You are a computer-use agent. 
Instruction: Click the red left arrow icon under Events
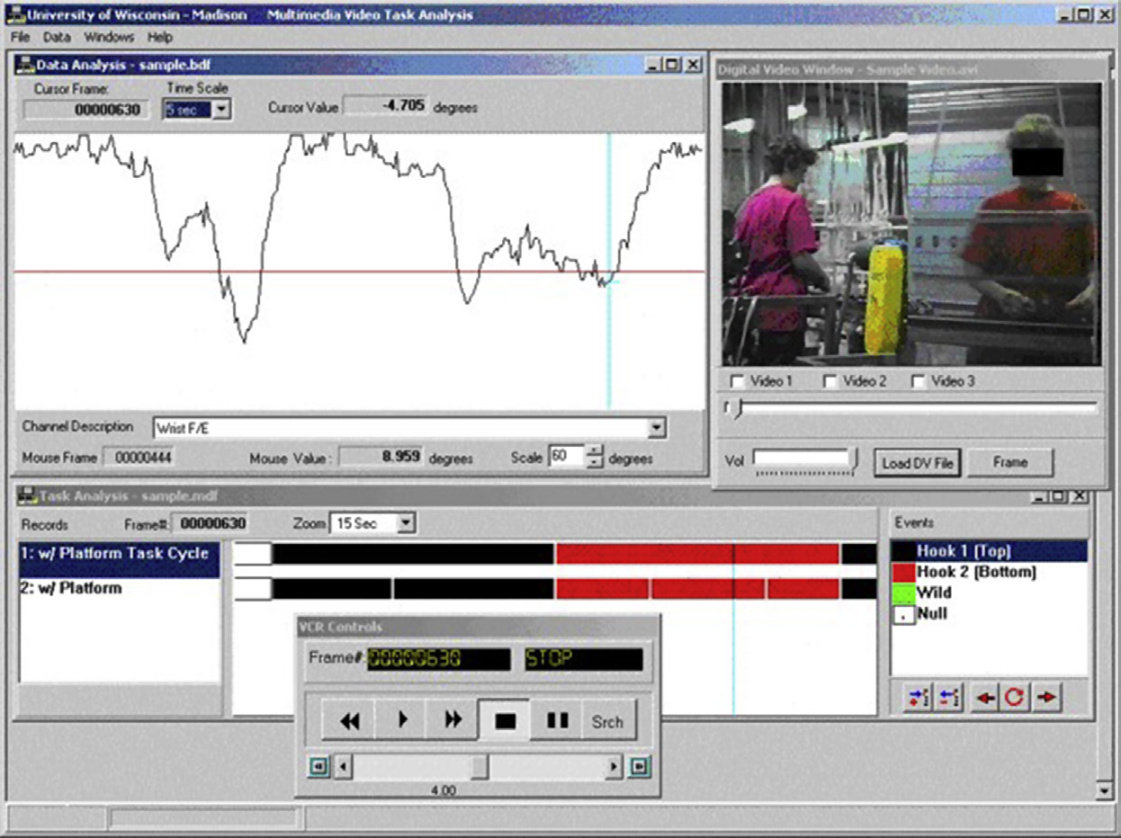[x=985, y=698]
